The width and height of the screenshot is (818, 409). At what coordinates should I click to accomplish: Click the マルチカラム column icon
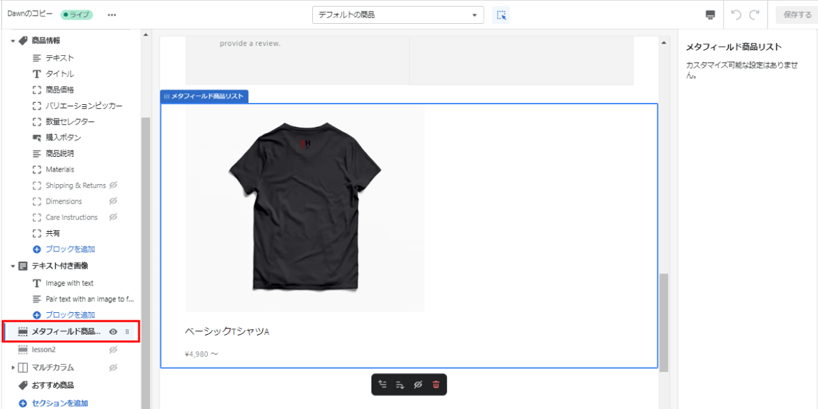[23, 368]
